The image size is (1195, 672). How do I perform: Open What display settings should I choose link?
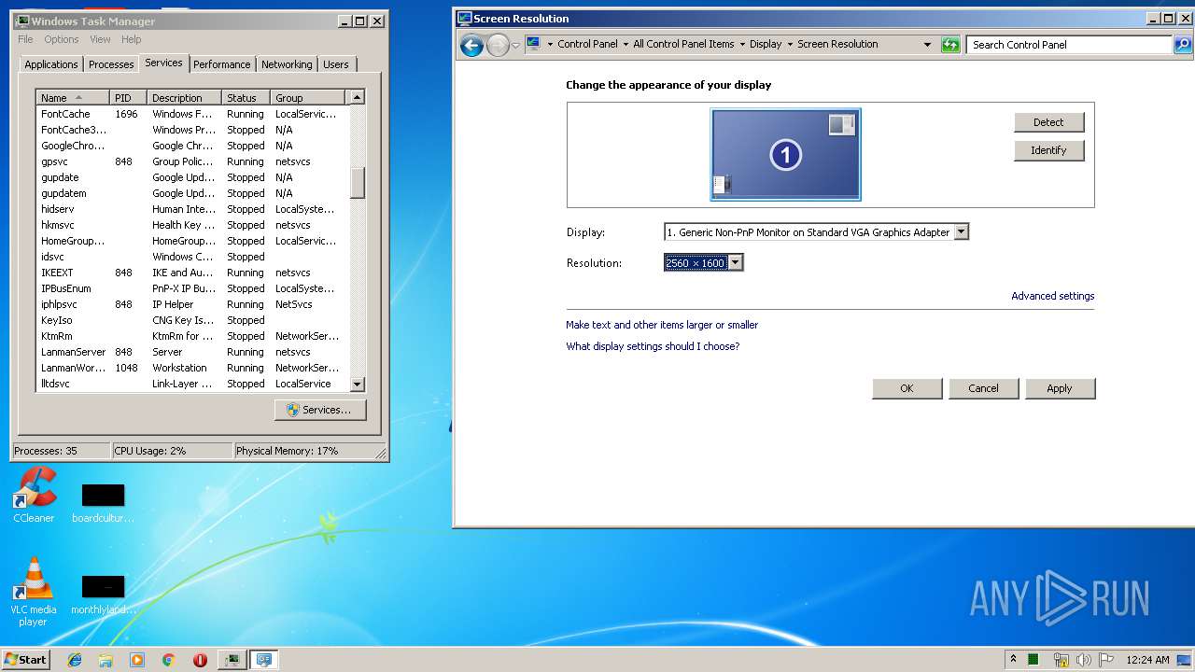[653, 346]
